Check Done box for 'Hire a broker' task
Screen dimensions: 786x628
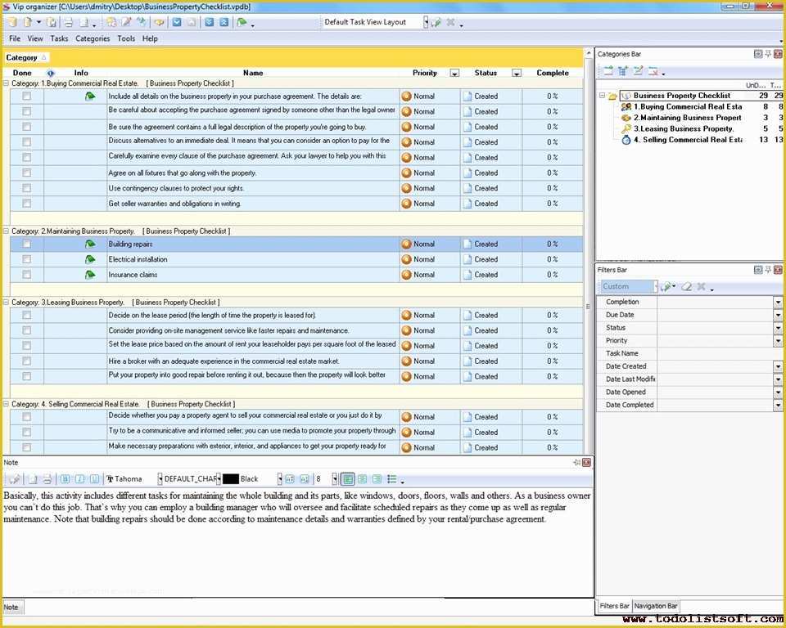coord(26,361)
